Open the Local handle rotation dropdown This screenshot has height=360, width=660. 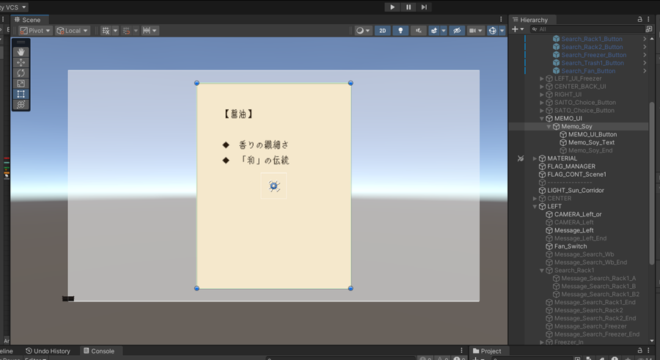[73, 31]
